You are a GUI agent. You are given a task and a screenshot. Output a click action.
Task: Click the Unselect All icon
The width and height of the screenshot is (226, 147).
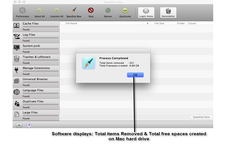click(x=56, y=10)
